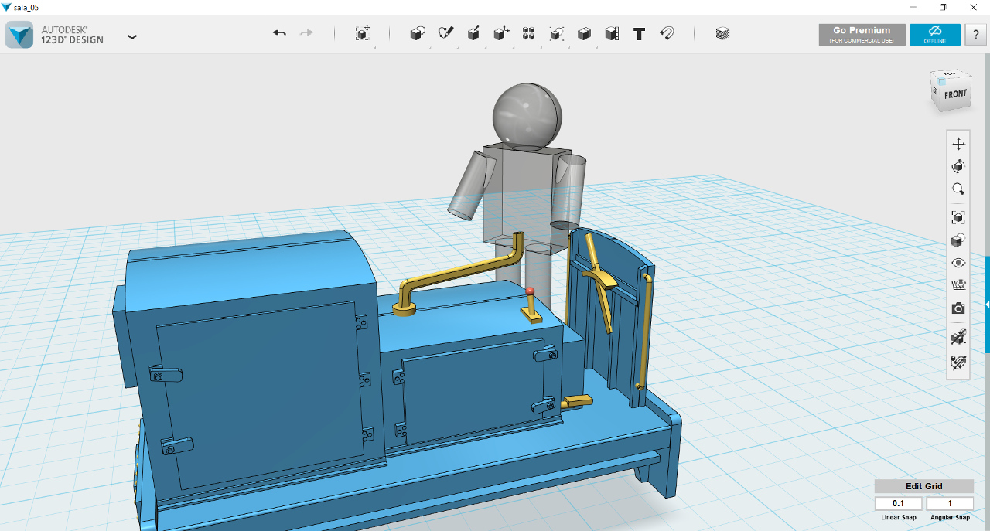Toggle show/hide solids eye icon
Viewport: 990px width, 531px height.
tap(958, 263)
